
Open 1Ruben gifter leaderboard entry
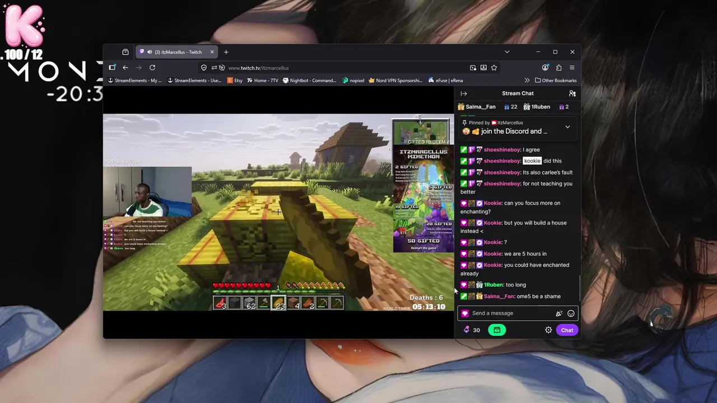click(546, 107)
